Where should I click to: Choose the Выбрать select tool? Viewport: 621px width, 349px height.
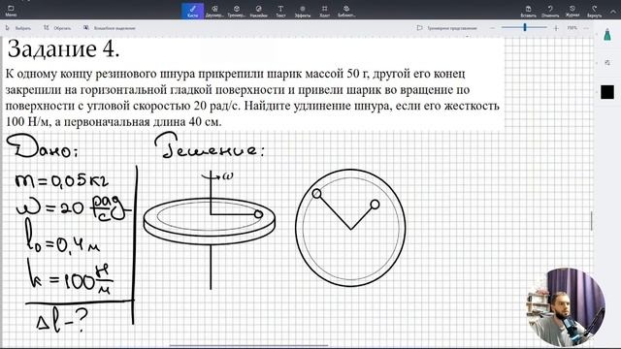coord(17,28)
